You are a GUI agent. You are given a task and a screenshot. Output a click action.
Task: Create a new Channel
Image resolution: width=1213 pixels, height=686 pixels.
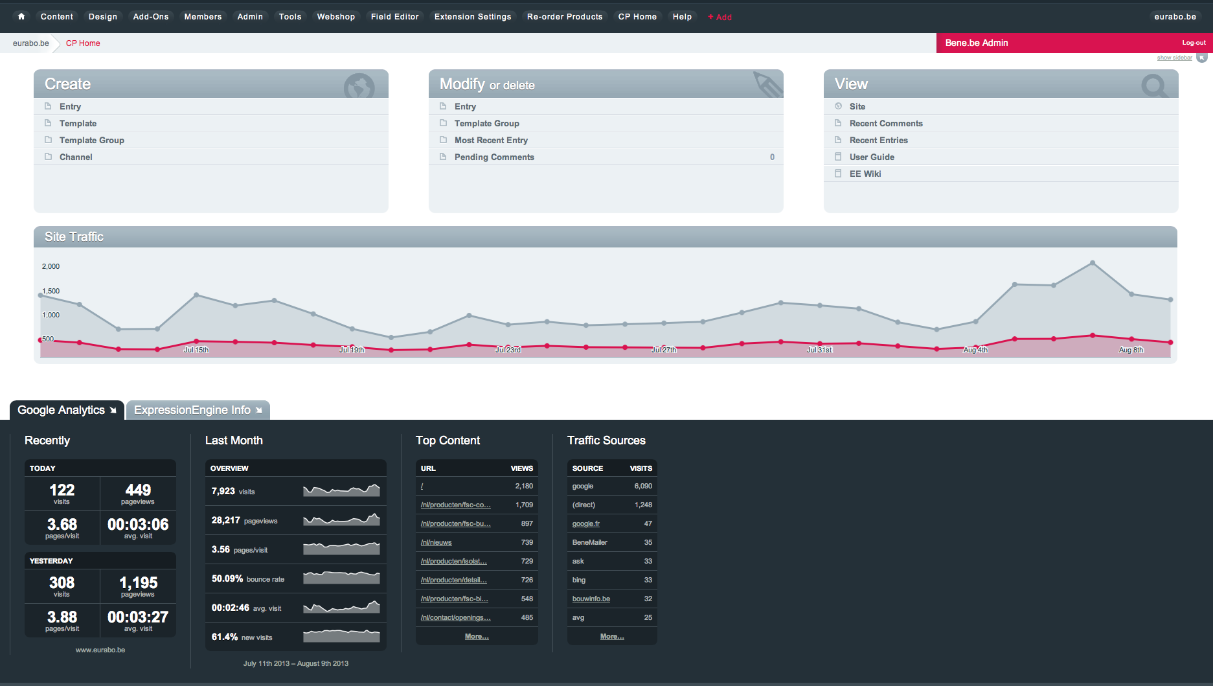coord(76,157)
